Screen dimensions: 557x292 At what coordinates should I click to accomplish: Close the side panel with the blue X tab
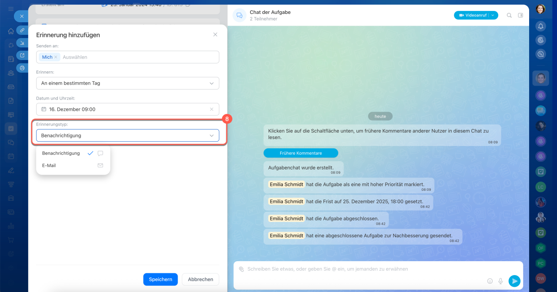point(21,16)
